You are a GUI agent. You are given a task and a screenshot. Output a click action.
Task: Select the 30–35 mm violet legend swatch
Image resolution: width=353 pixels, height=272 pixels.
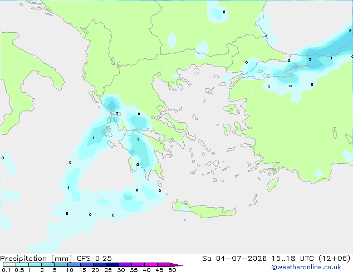(125, 265)
